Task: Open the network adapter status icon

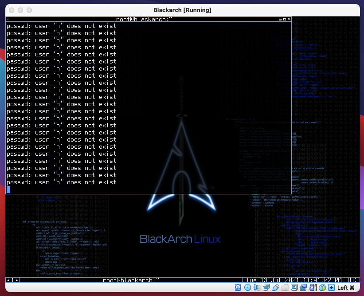Action: click(x=266, y=288)
